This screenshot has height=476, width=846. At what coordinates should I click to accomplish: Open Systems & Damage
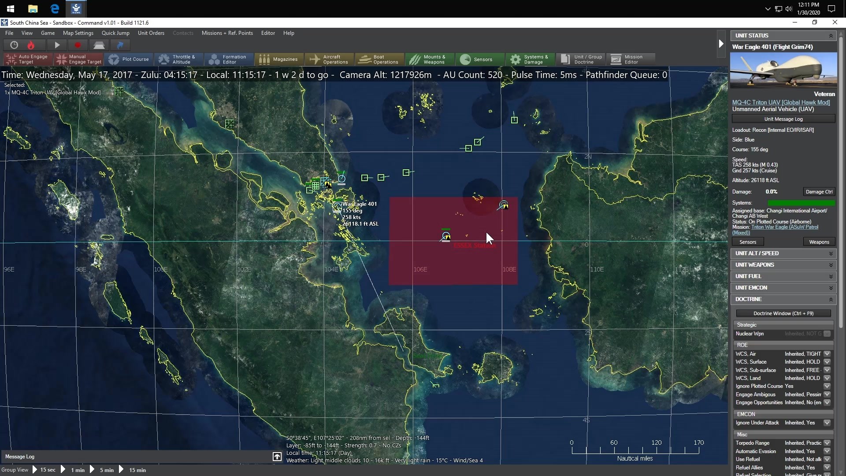pyautogui.click(x=529, y=59)
